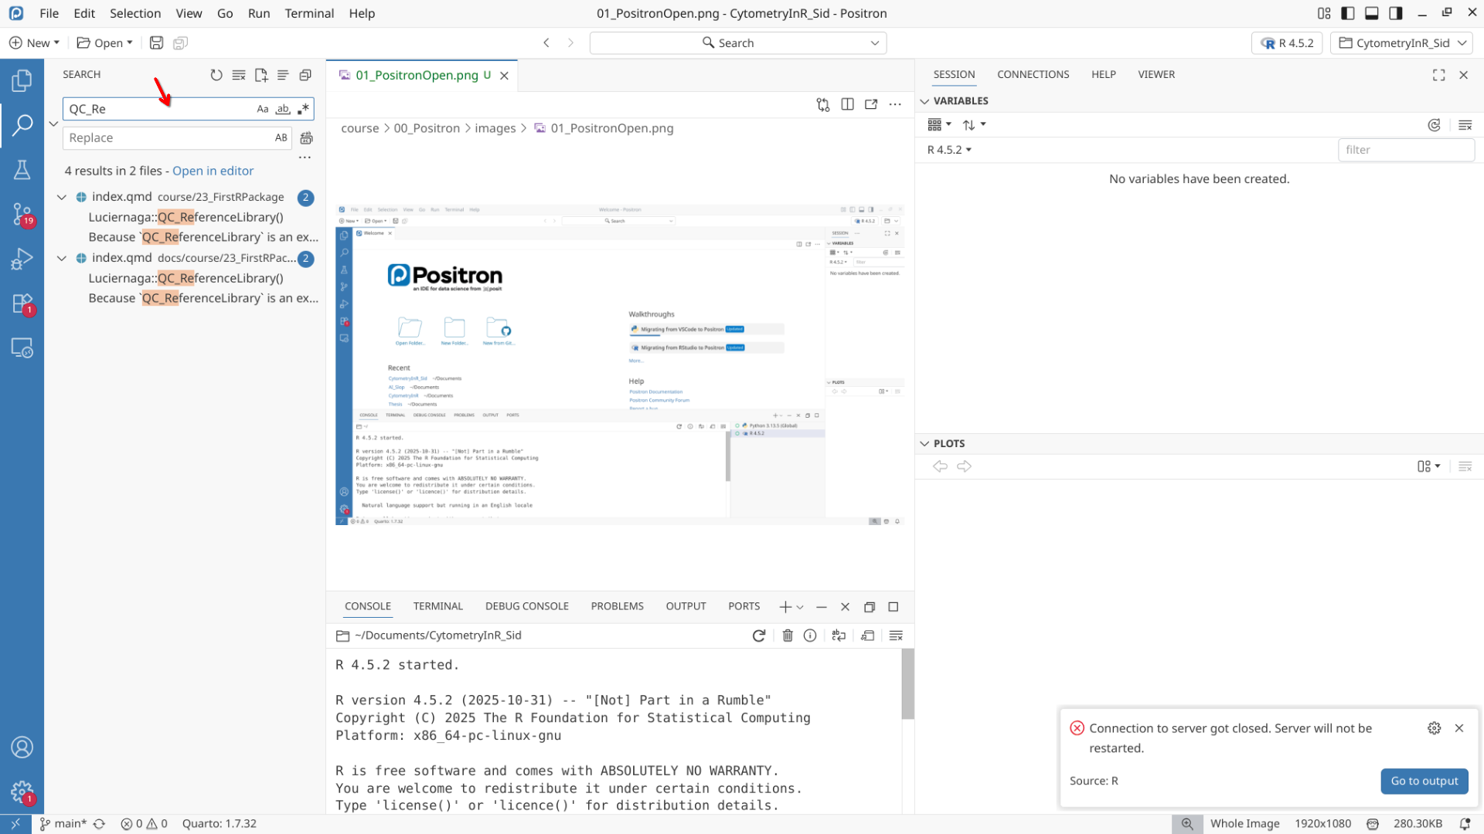Open the Explorer view in activity bar
This screenshot has width=1484, height=834.
(x=22, y=80)
